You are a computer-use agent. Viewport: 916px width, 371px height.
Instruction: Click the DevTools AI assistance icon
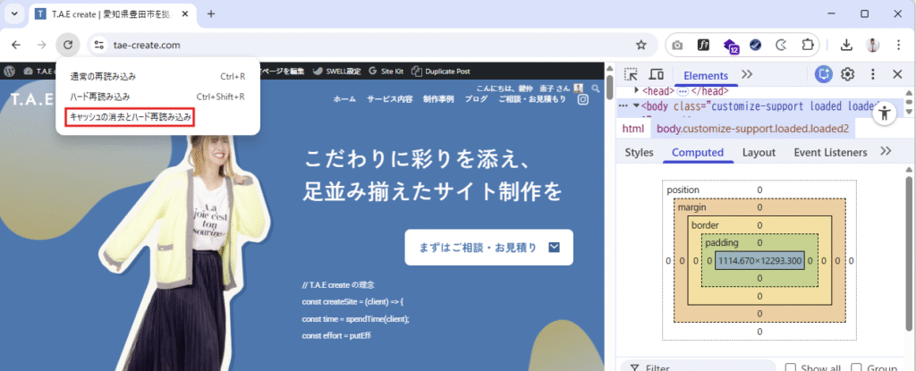tap(824, 75)
